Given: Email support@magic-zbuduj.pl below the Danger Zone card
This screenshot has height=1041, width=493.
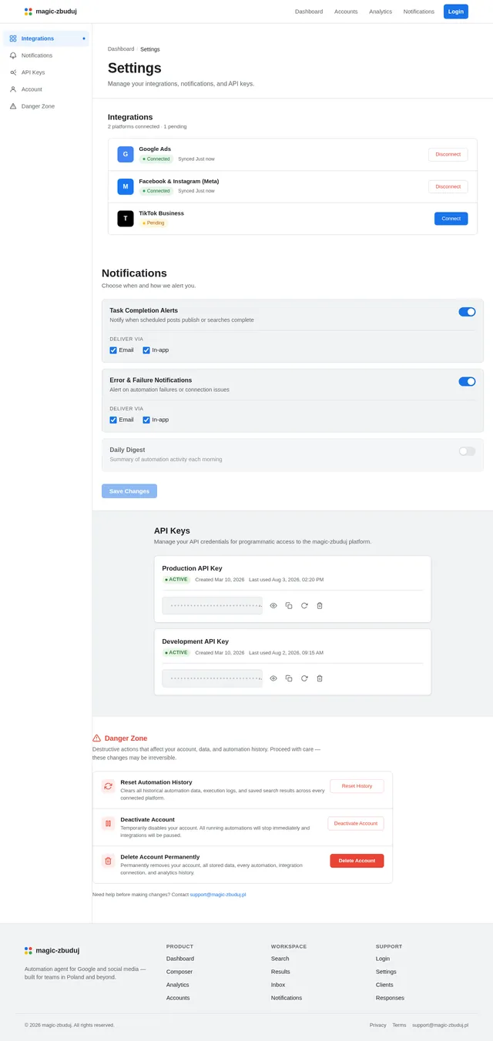Looking at the screenshot, I should 218,895.
